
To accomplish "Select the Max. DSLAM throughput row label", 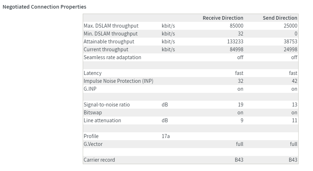I will point(111,26).
